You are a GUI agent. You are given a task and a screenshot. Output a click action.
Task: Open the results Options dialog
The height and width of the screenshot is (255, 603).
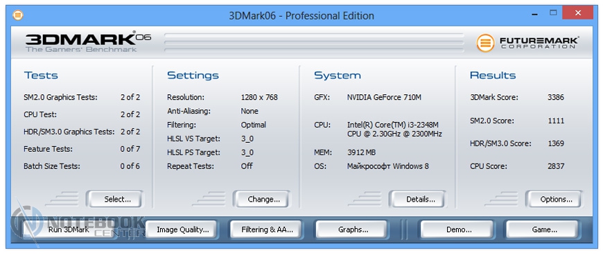[x=554, y=200]
